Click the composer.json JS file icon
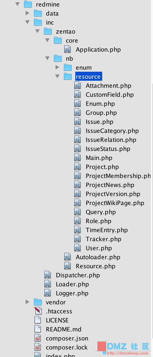This screenshot has height=357, width=153. pyautogui.click(x=38, y=338)
